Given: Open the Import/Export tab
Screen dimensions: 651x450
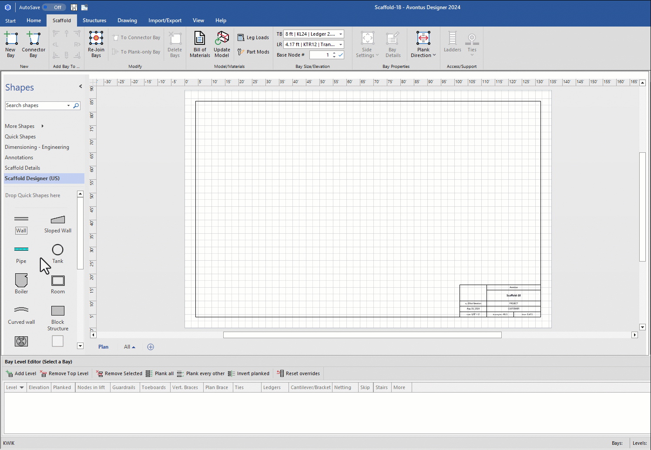Looking at the screenshot, I should tap(165, 20).
